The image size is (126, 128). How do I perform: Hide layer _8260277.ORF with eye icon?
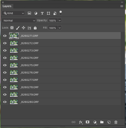click(5, 80)
